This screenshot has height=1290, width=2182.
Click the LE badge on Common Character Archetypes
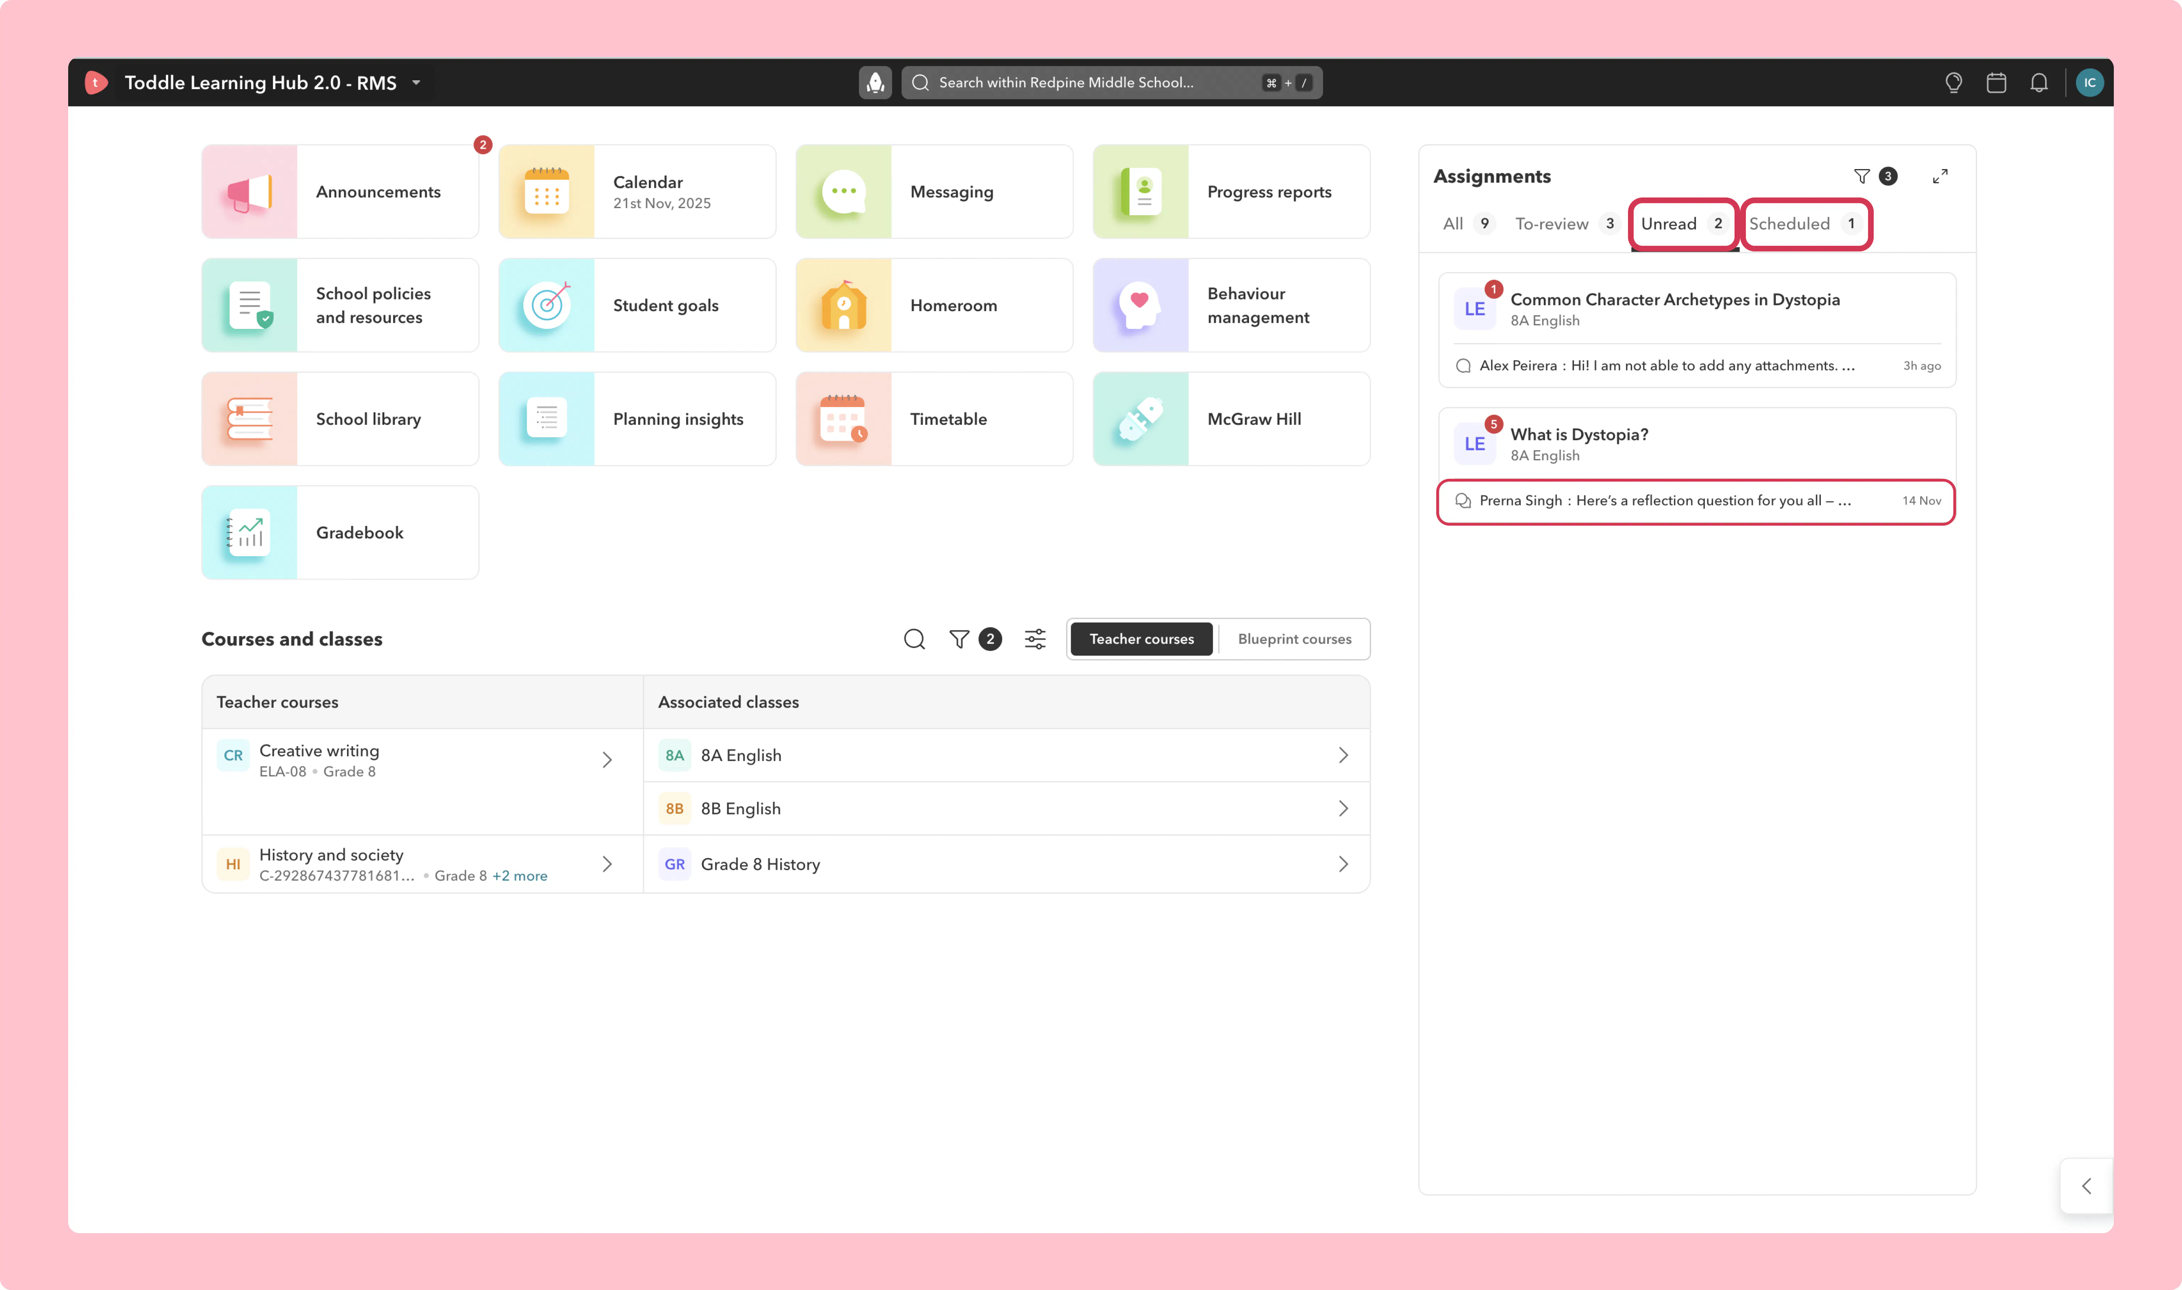(x=1475, y=309)
